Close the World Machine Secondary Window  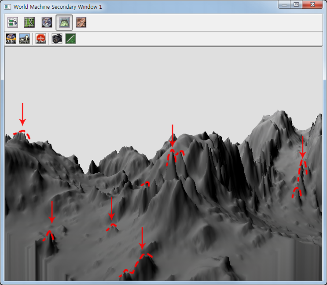312,4
